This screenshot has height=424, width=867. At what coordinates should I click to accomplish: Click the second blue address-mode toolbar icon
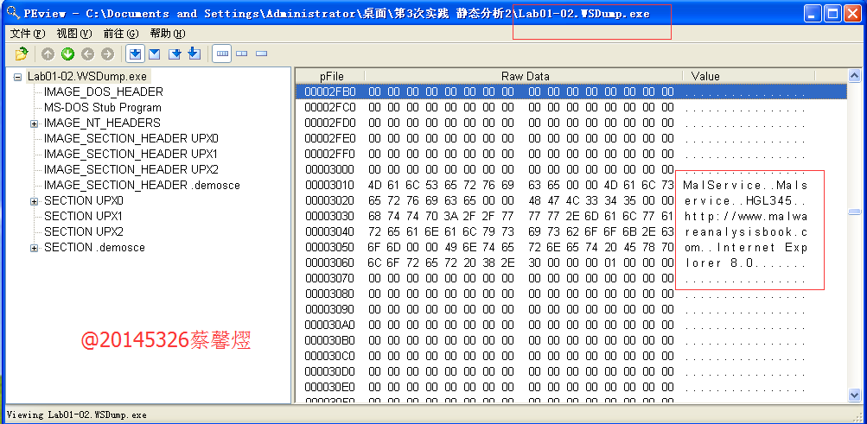pos(154,54)
